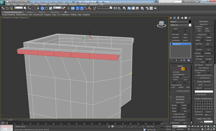This screenshot has width=216, height=131.
Task: Select Edge sub-object level icon
Action: (x=177, y=69)
